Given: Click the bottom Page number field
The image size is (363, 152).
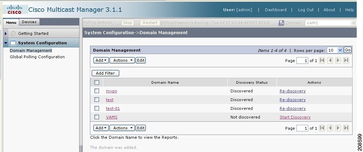Looking at the screenshot, I should (x=302, y=128).
